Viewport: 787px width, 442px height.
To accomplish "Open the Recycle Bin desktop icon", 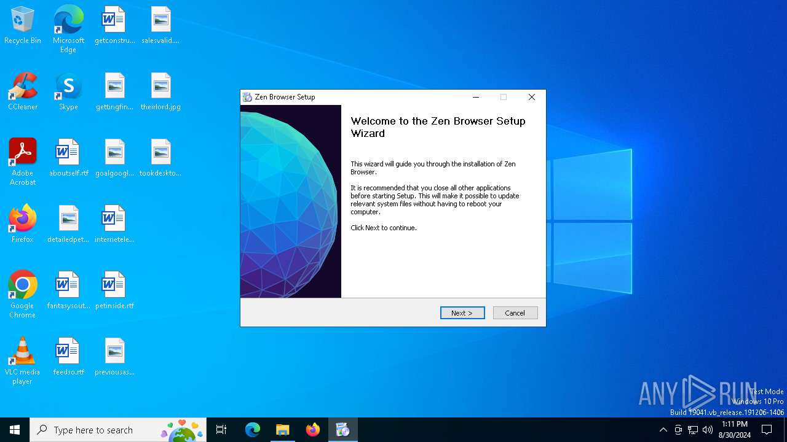I will coord(23,26).
